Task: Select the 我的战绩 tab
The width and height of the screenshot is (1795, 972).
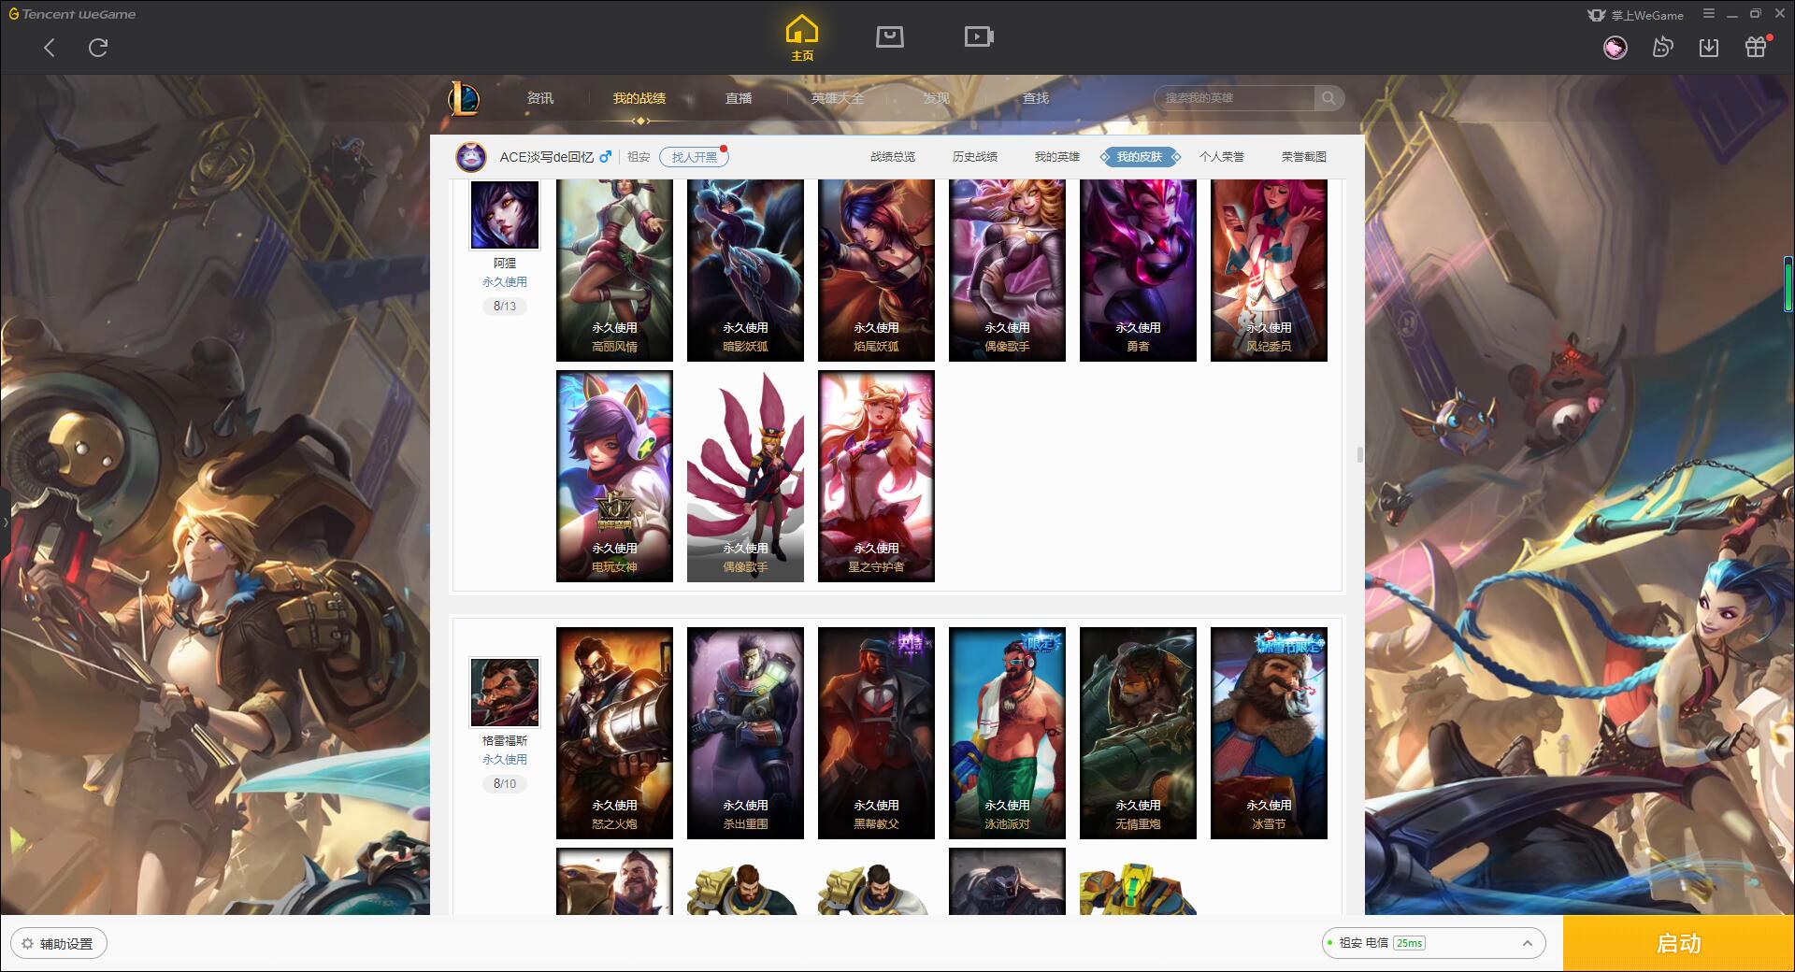Action: click(x=639, y=98)
